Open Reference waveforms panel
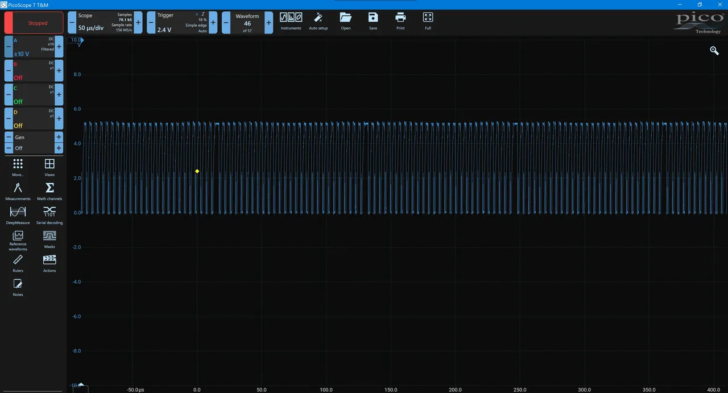Screen dimensions: 728x393 (x=18, y=239)
